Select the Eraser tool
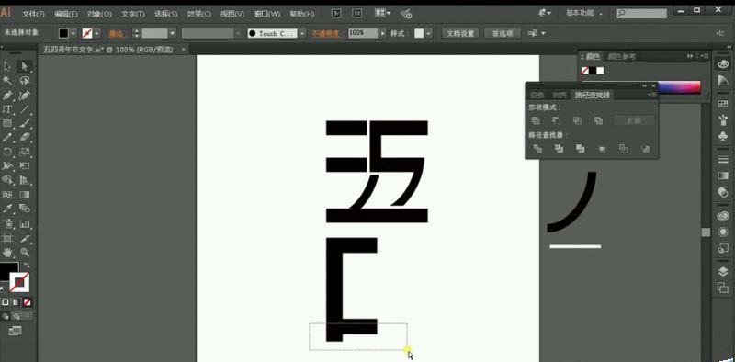This screenshot has height=362, width=735. click(25, 138)
